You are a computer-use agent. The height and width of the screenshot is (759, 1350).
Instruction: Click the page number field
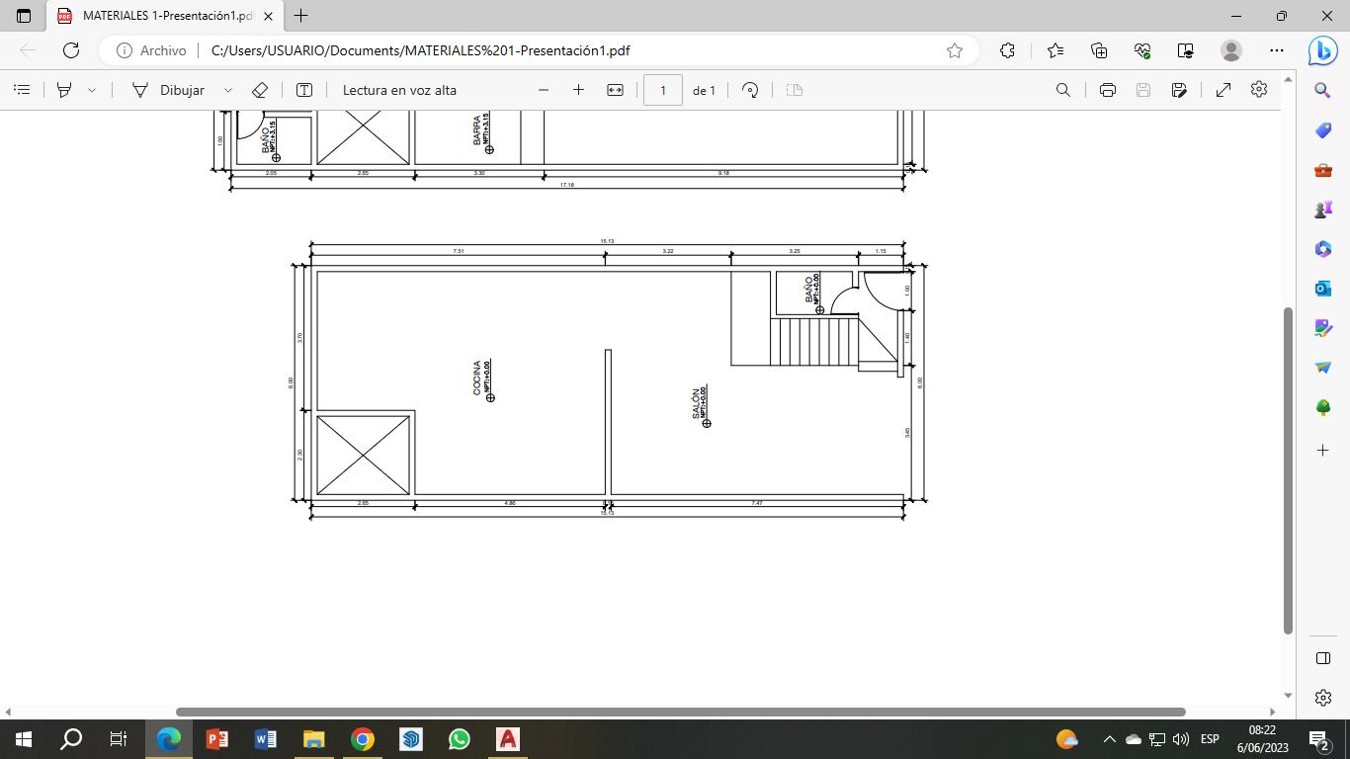point(663,90)
